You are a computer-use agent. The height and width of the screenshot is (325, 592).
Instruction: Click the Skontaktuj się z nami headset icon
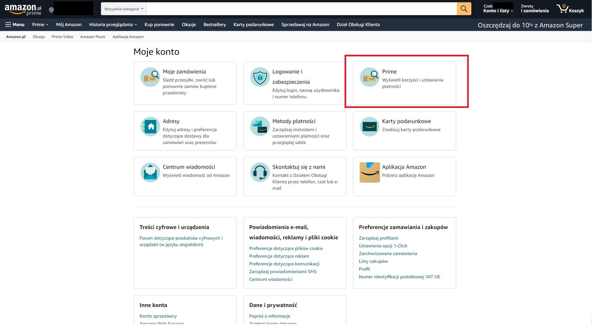pyautogui.click(x=260, y=172)
